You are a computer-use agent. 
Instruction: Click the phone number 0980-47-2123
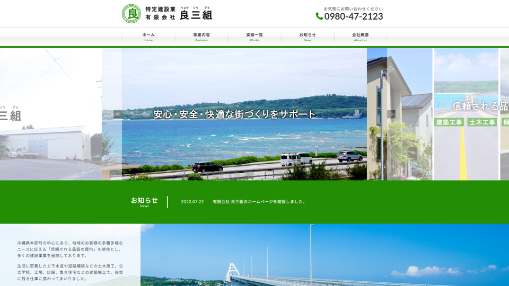click(354, 16)
